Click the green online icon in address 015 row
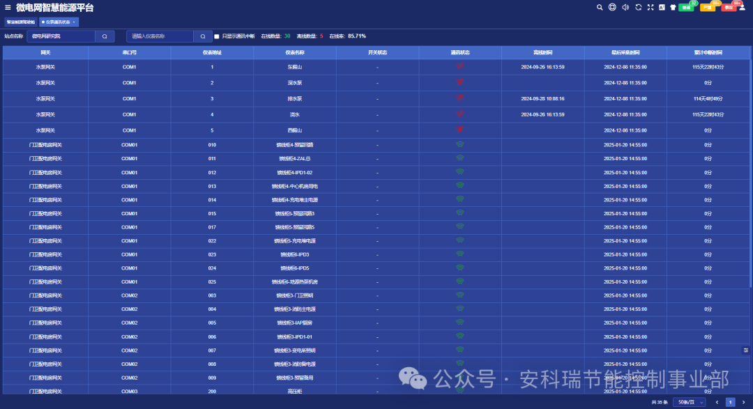Image resolution: width=753 pixels, height=409 pixels. (460, 213)
